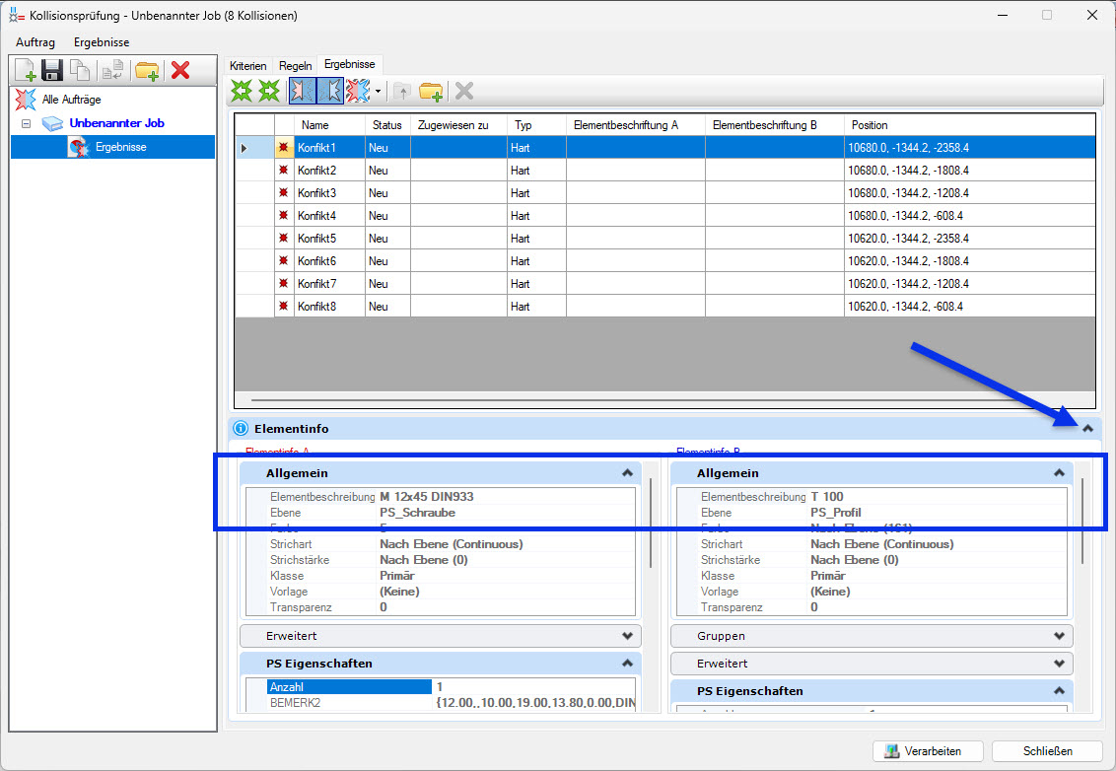
Task: Switch to the Kriterien tab
Action: 248,65
